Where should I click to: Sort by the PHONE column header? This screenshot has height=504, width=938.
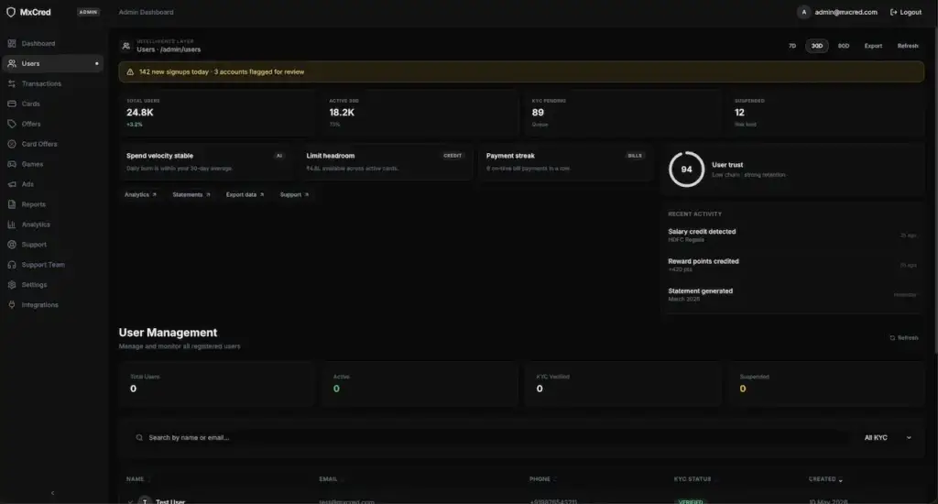[542, 479]
